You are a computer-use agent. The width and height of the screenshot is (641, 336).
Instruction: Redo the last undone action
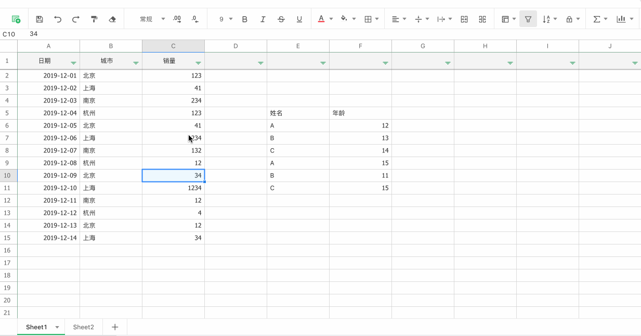[76, 19]
